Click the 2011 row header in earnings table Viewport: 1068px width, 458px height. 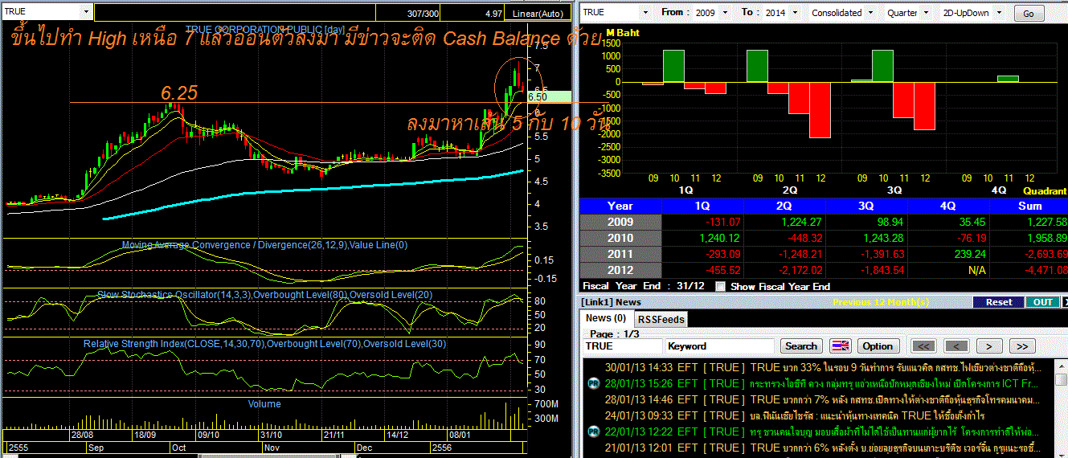[620, 254]
